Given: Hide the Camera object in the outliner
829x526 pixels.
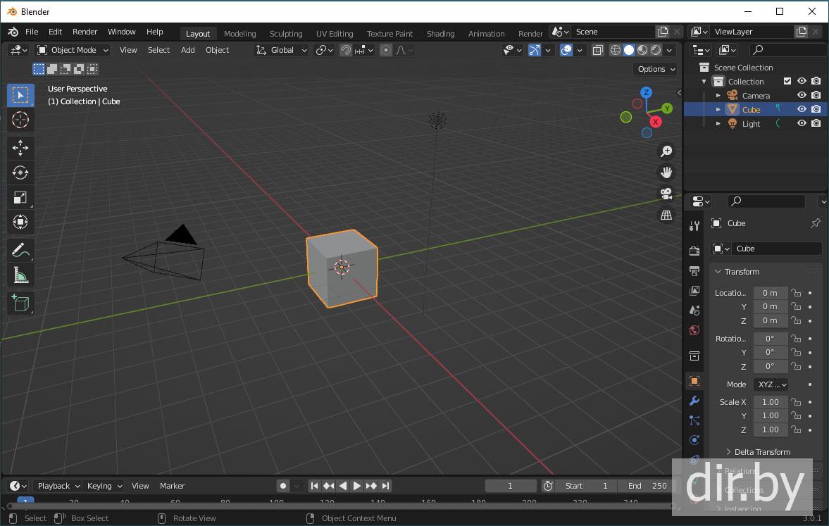Looking at the screenshot, I should point(802,95).
